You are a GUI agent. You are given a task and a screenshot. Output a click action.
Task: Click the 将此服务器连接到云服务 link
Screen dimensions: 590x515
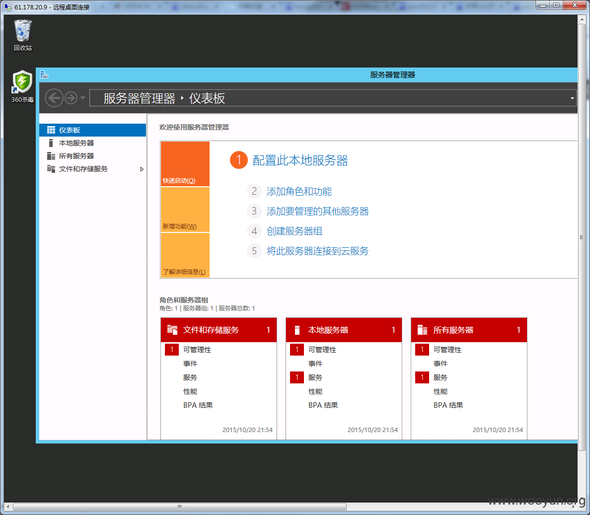point(317,251)
